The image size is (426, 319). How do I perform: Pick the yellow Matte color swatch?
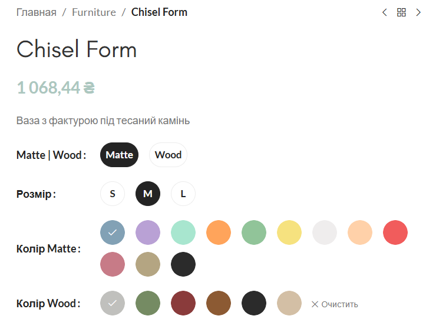coord(289,232)
